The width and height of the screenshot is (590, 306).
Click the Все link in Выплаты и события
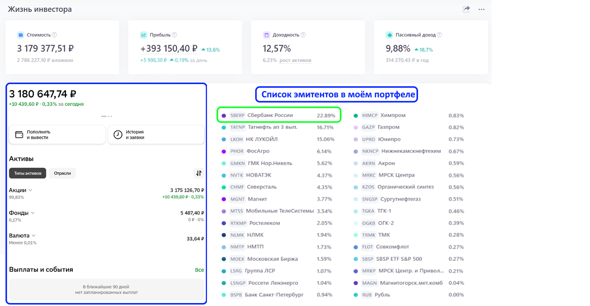tap(199, 270)
